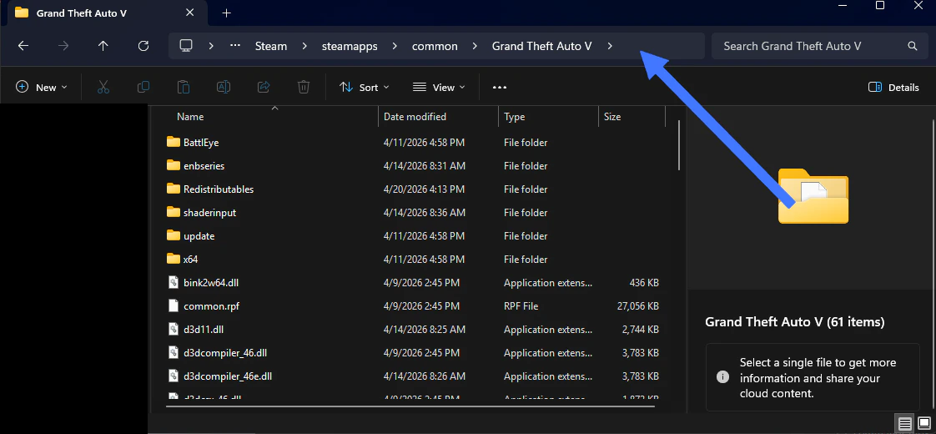Refresh the current folder view
Screen dimensions: 936x434
(143, 46)
